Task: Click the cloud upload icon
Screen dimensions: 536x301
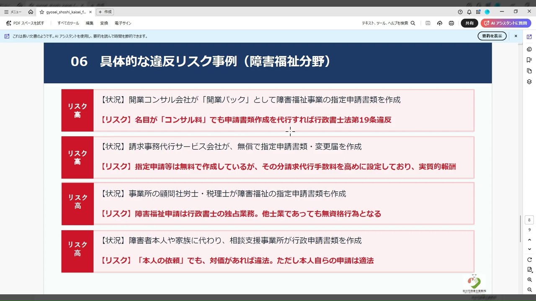Action: click(439, 23)
